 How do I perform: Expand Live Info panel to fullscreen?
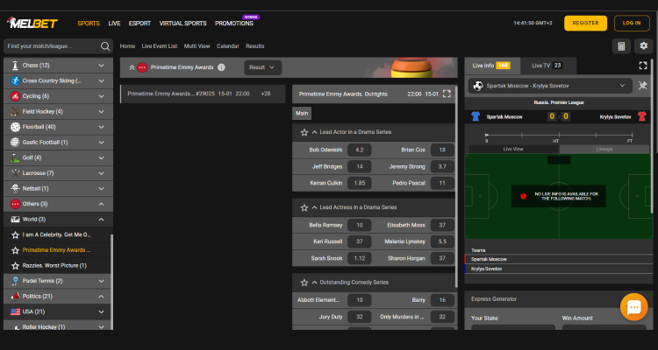click(x=643, y=66)
